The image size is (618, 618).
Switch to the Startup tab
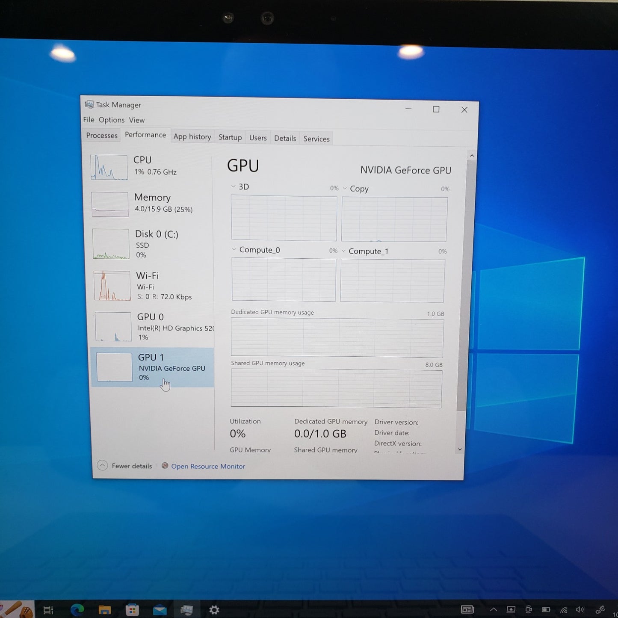[x=230, y=137]
